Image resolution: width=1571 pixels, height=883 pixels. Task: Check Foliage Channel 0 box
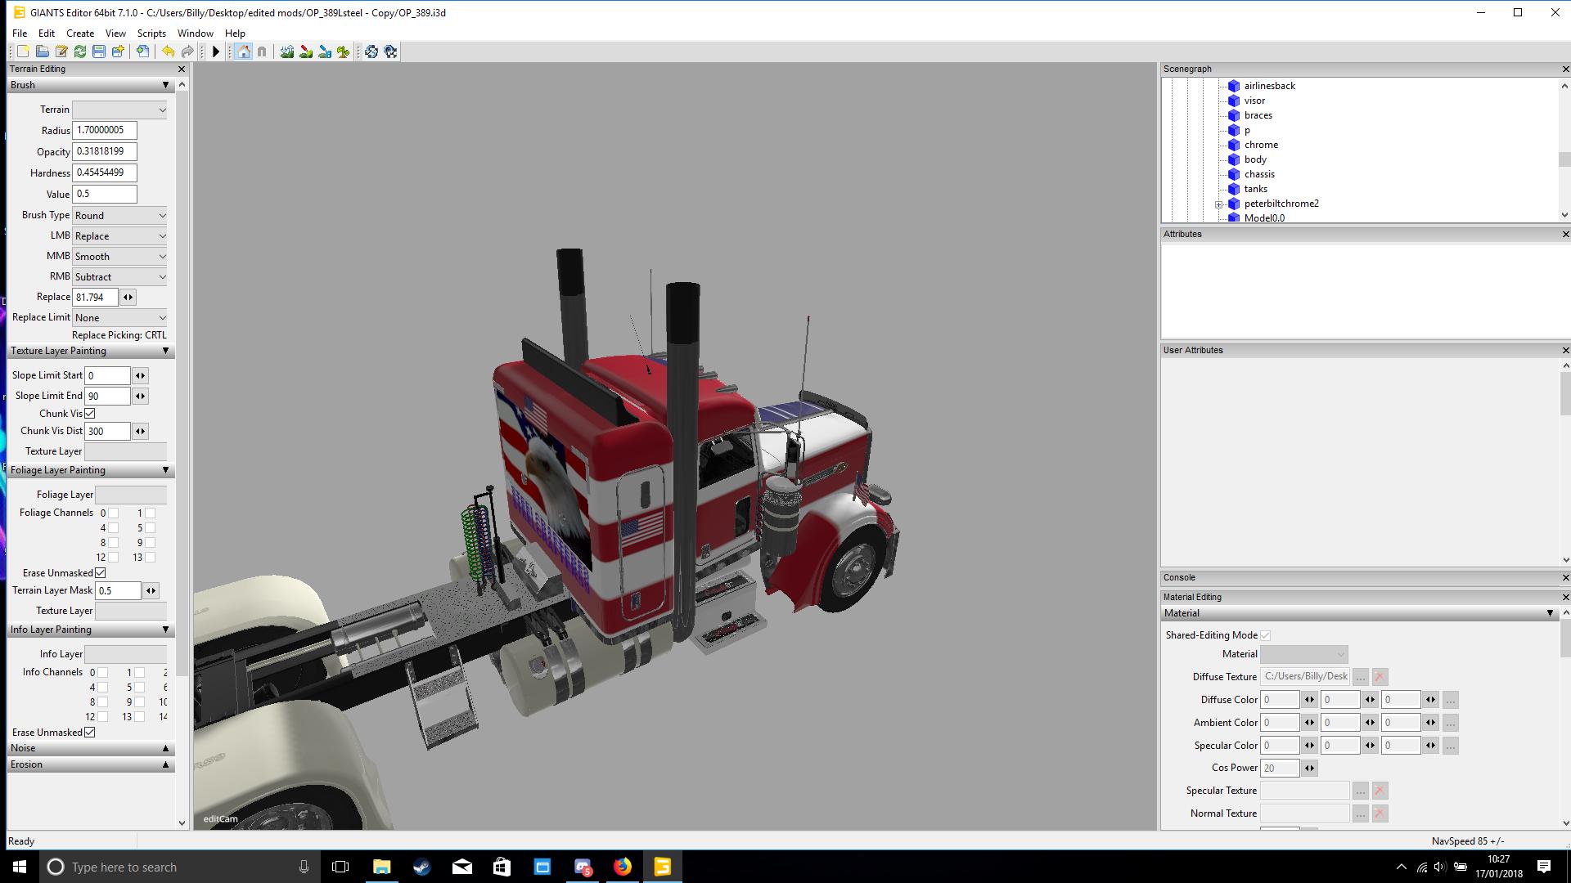click(114, 513)
